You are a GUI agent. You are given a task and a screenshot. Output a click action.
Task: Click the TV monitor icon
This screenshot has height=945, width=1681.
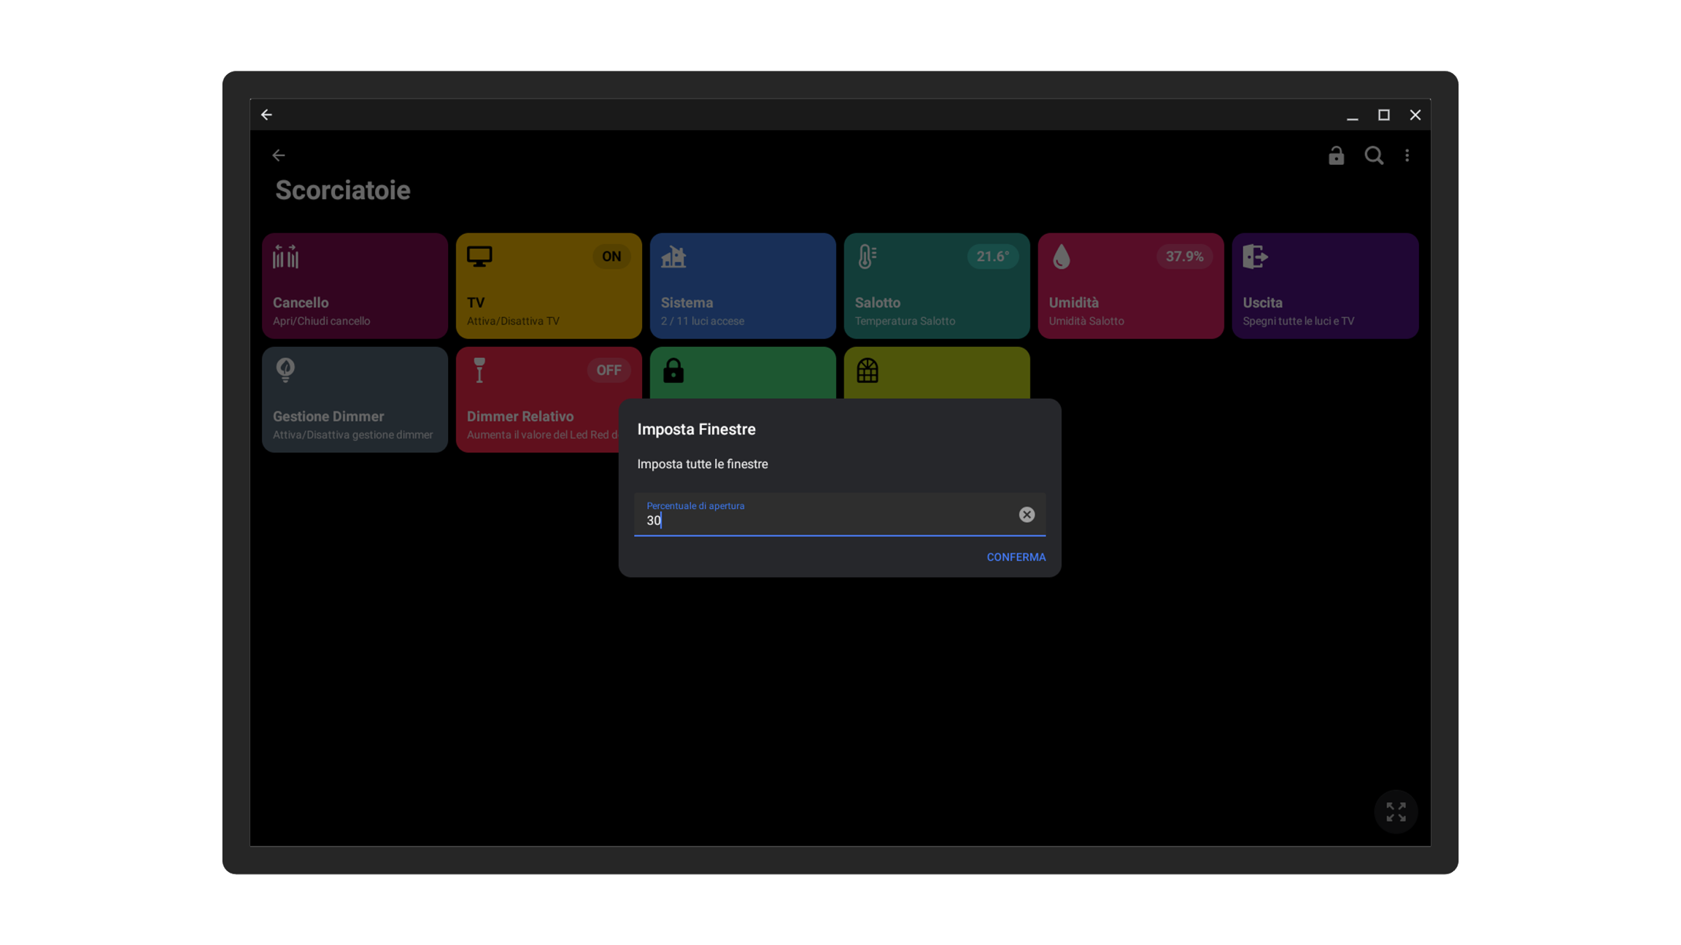click(479, 257)
